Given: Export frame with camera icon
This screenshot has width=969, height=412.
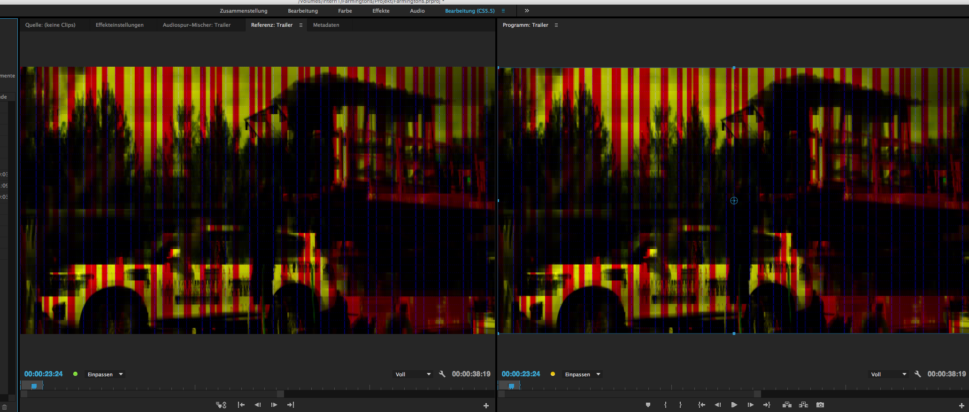Looking at the screenshot, I should [820, 404].
